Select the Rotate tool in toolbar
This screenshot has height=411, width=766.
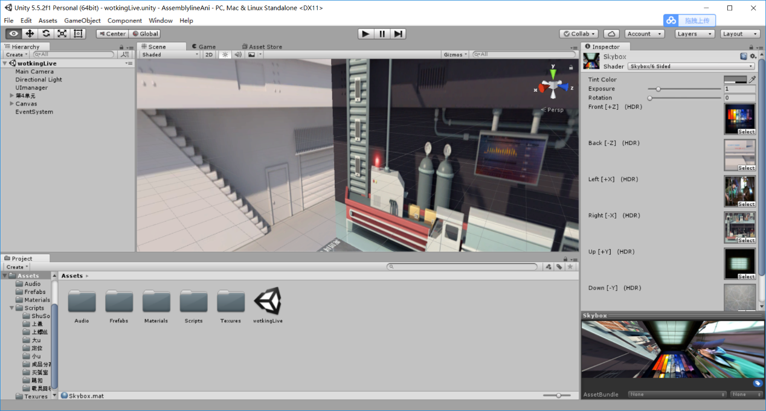coord(46,34)
